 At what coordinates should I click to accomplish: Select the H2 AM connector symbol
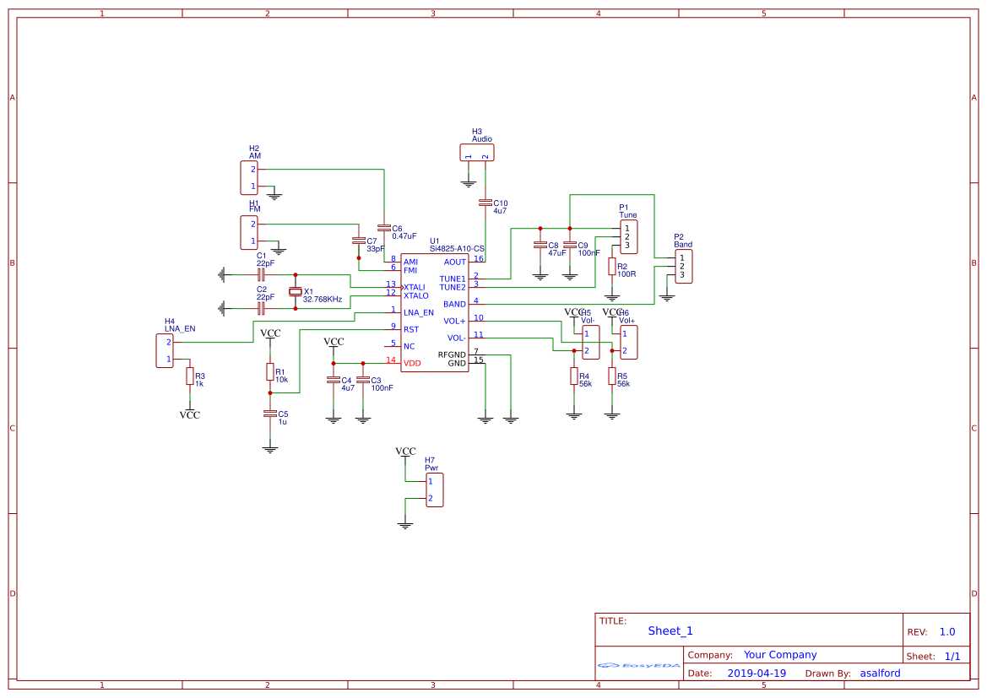[x=249, y=177]
